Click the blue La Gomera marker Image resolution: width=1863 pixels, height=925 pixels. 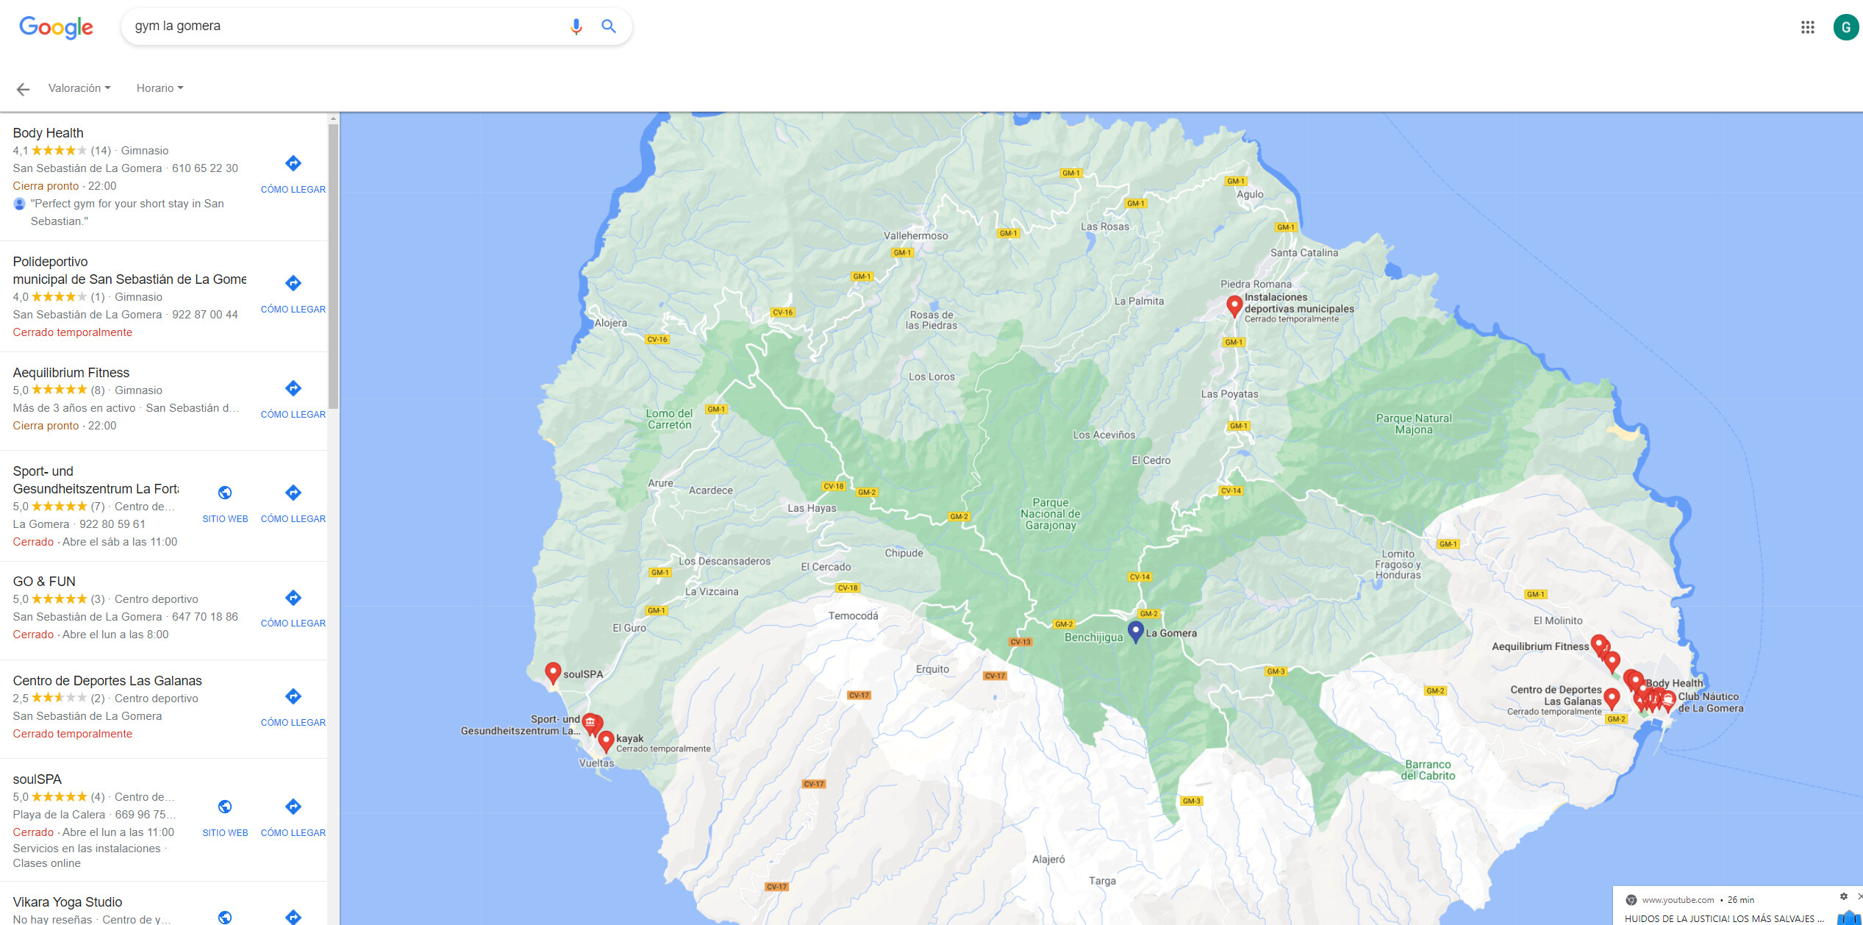pos(1135,632)
